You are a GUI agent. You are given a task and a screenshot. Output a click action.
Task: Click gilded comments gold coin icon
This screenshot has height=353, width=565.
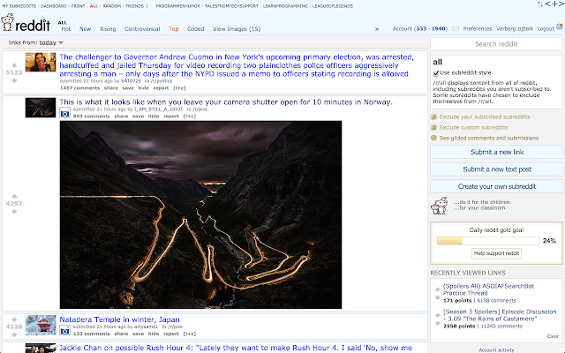[x=433, y=138]
